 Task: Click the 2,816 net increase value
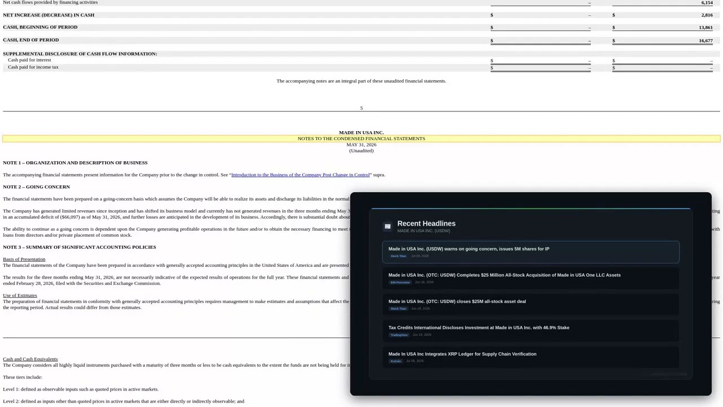coord(707,15)
